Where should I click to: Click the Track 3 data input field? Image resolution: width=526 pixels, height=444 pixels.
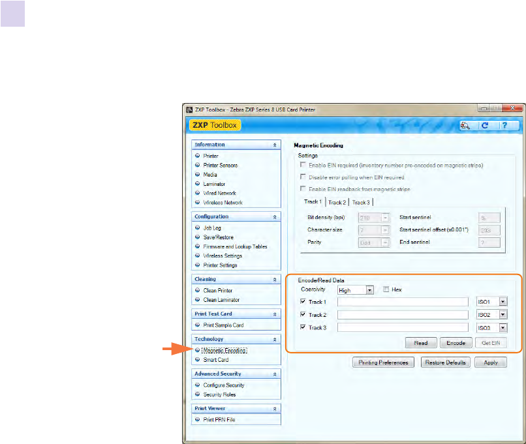pyautogui.click(x=403, y=328)
